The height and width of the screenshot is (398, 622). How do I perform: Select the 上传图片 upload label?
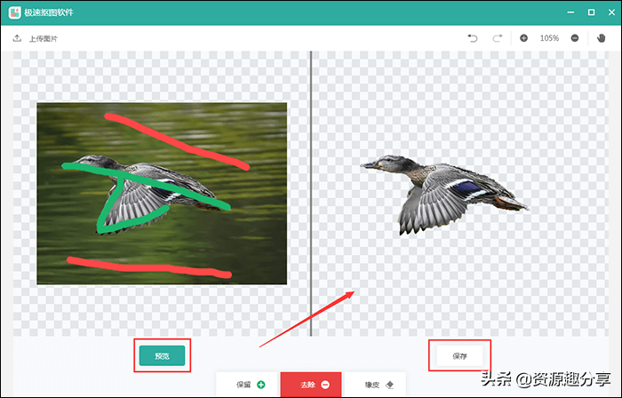[x=44, y=39]
